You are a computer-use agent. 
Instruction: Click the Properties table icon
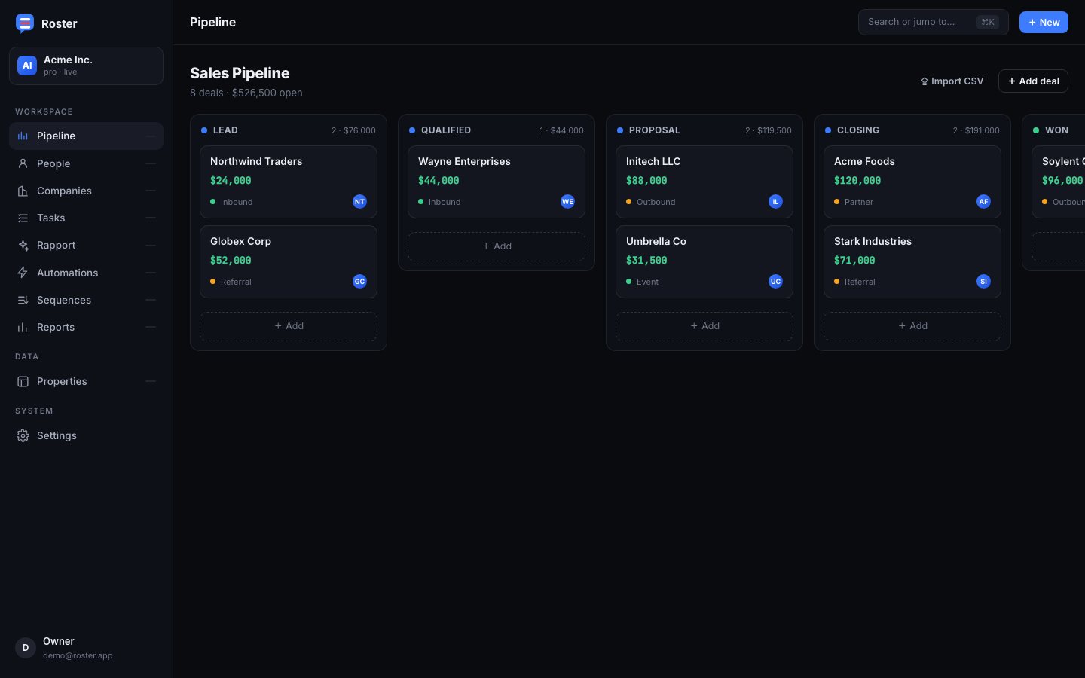click(x=23, y=381)
